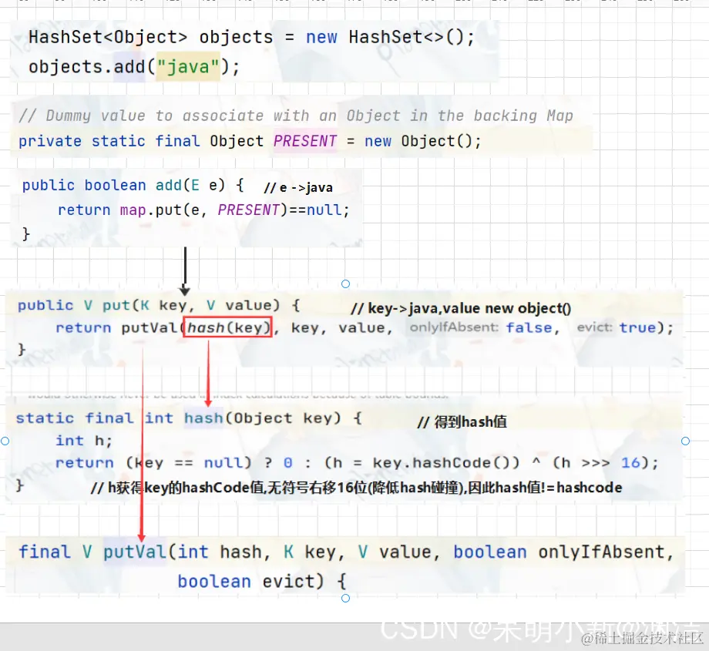Select the '// h获得key的hashCode值' annotation

pos(356,488)
